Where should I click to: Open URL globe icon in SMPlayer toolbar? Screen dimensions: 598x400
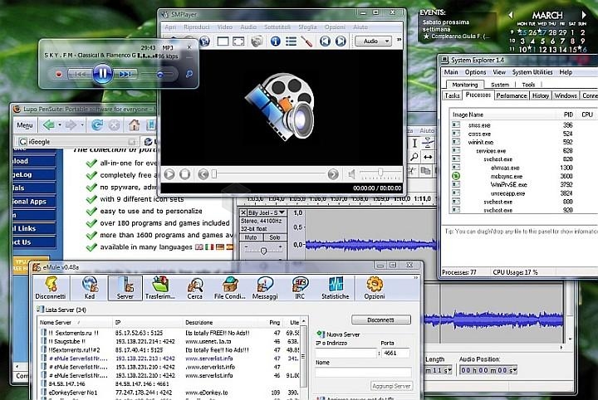205,41
